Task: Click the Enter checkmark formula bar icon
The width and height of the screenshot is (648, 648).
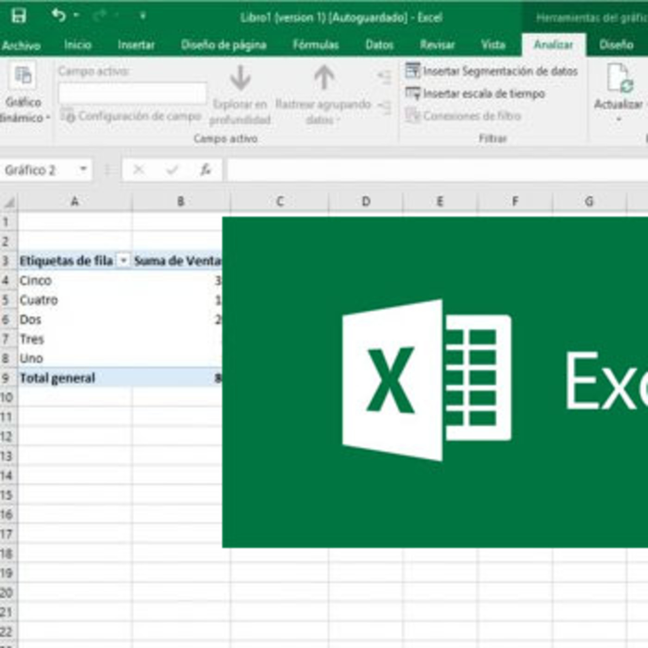Action: pyautogui.click(x=172, y=170)
